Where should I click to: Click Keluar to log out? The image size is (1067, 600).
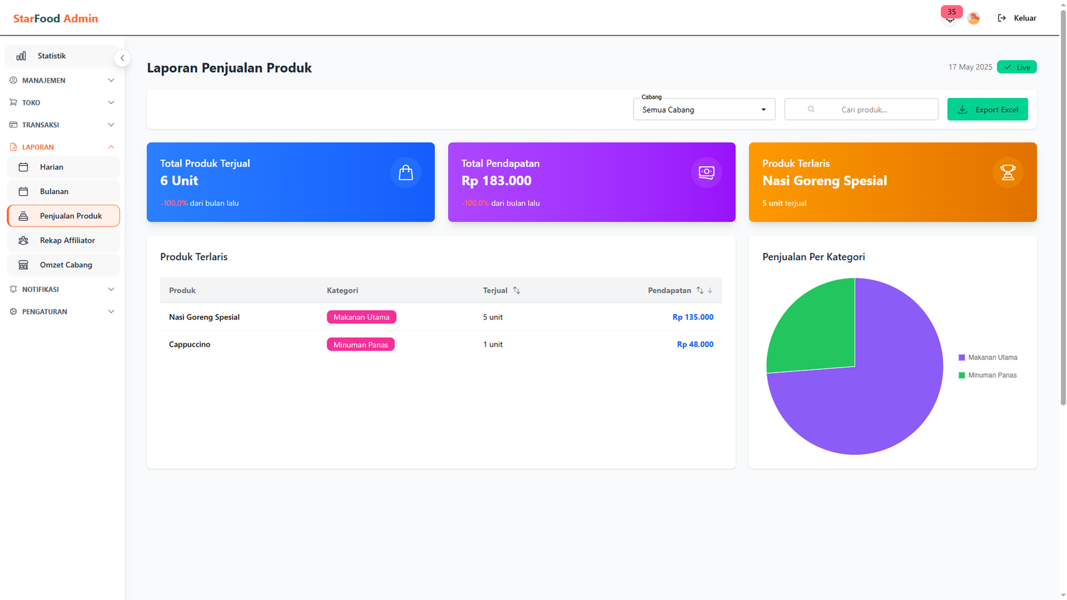[x=1017, y=19]
